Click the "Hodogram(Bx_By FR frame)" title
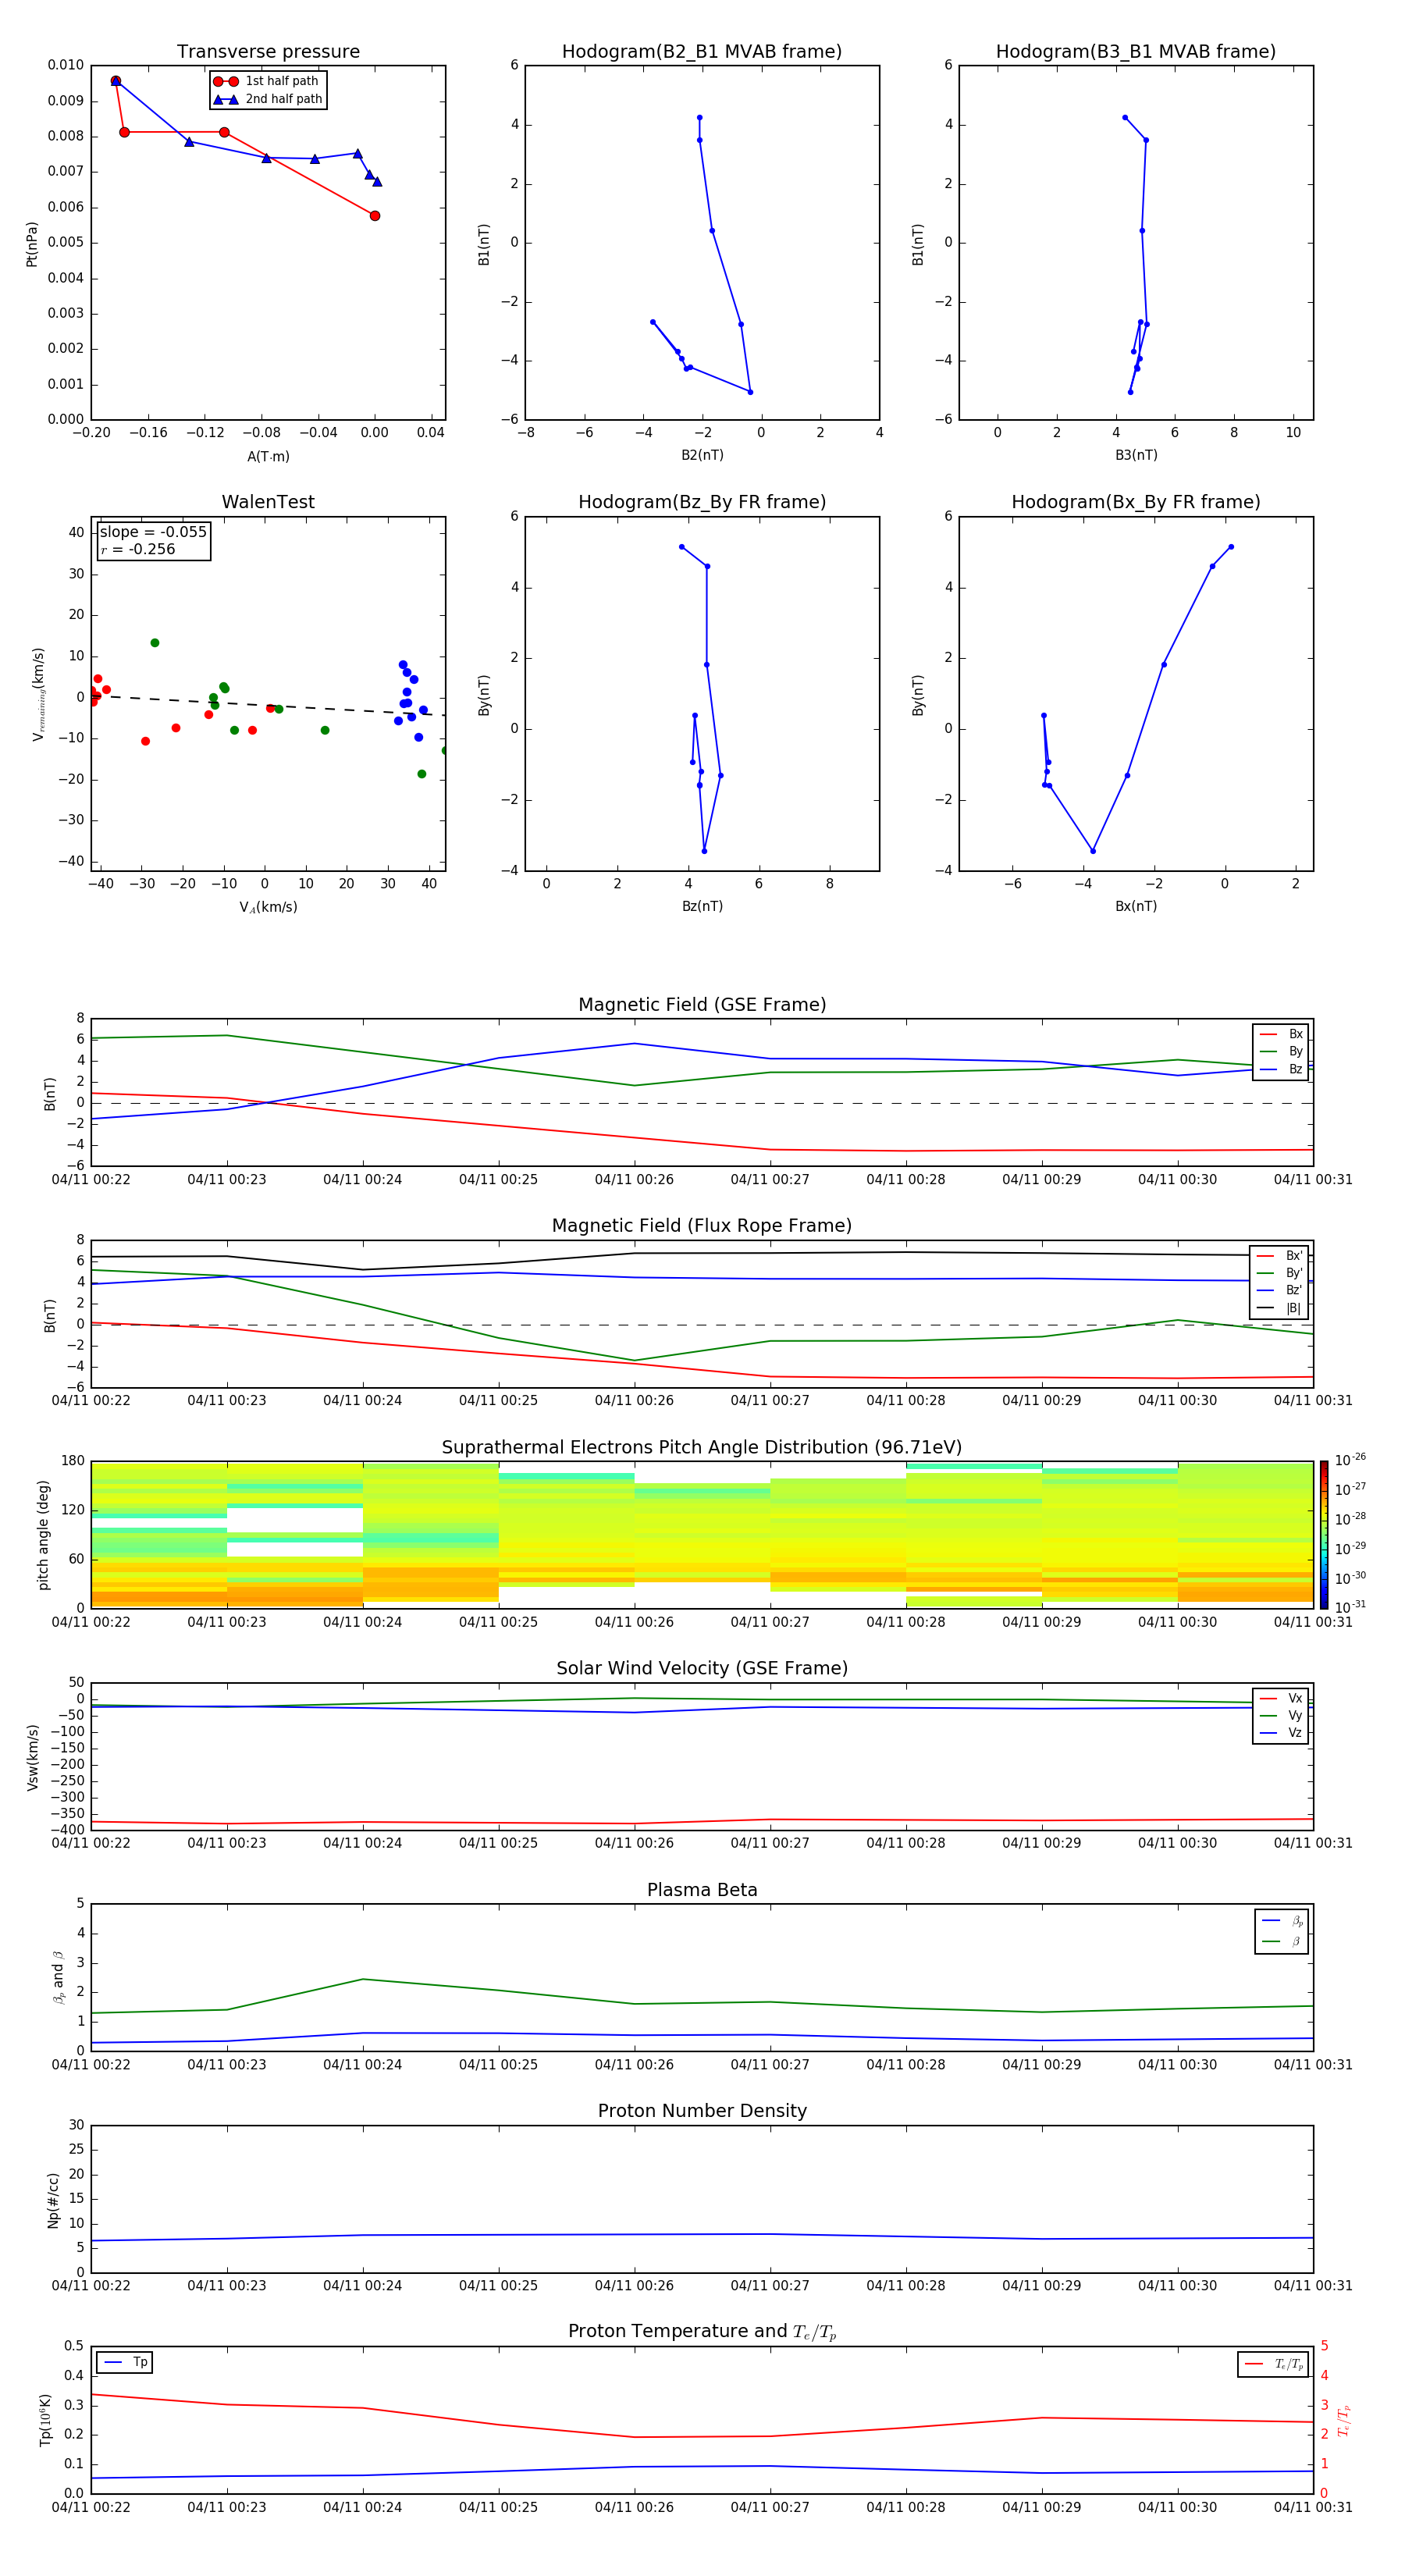Screen dimensions: 1405x2576 point(1136,502)
